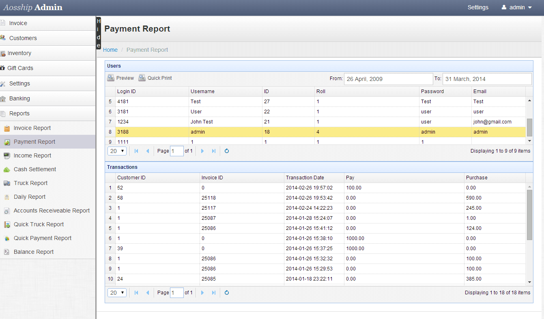Click Users grid page number field

(177, 151)
